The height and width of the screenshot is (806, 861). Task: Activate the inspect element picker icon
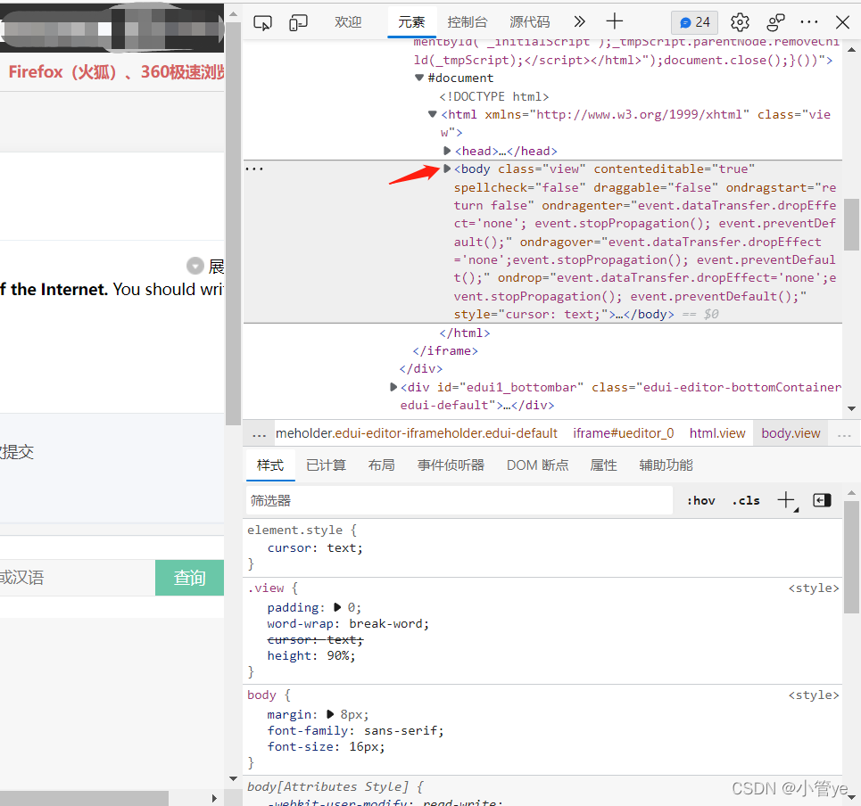coord(262,22)
